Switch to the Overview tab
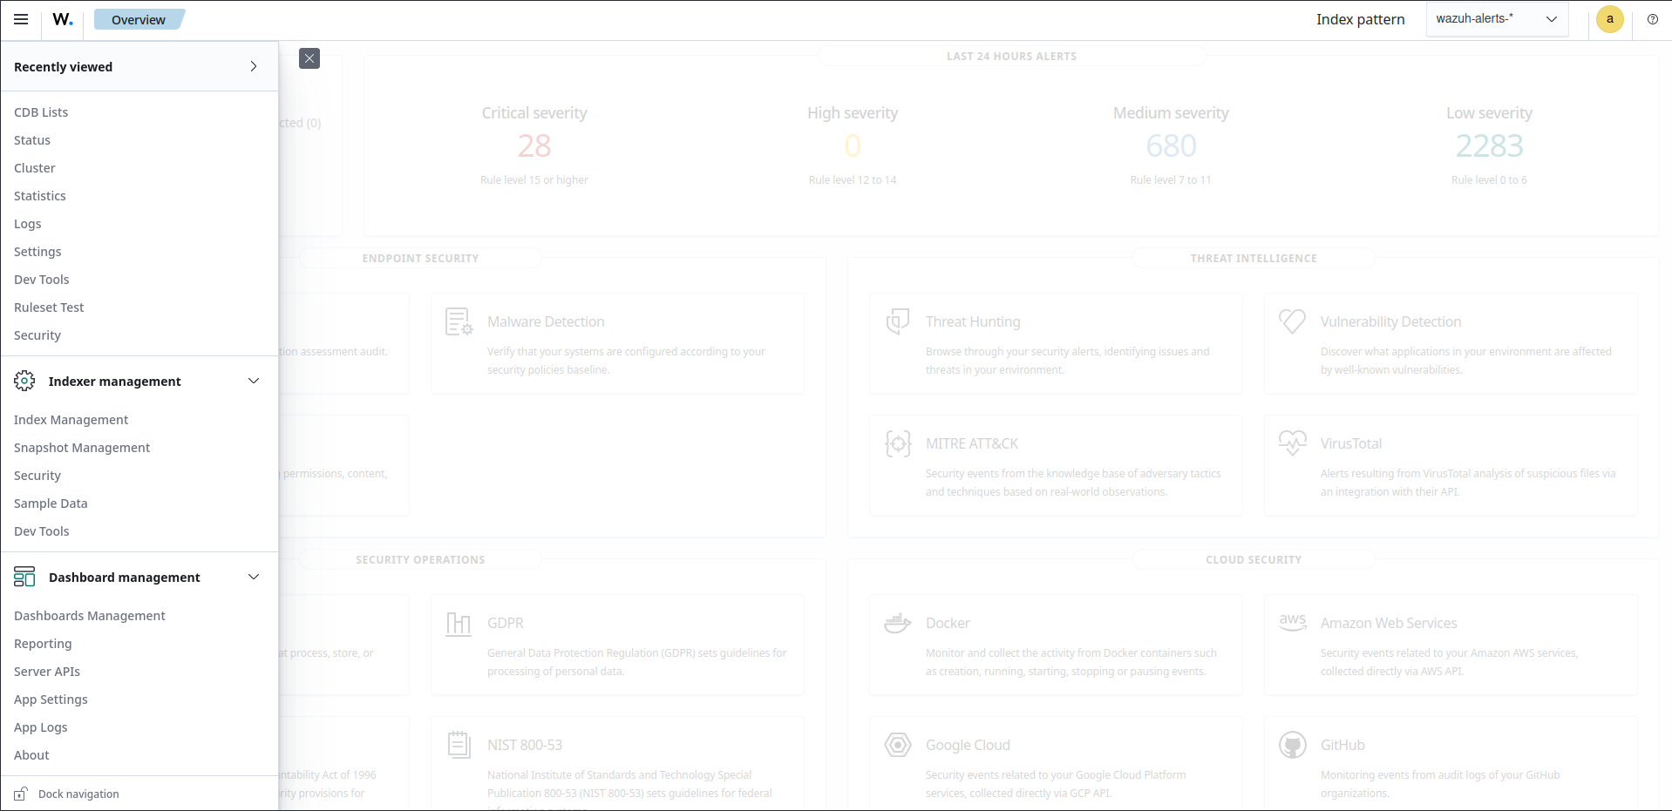This screenshot has width=1672, height=811. tap(138, 18)
